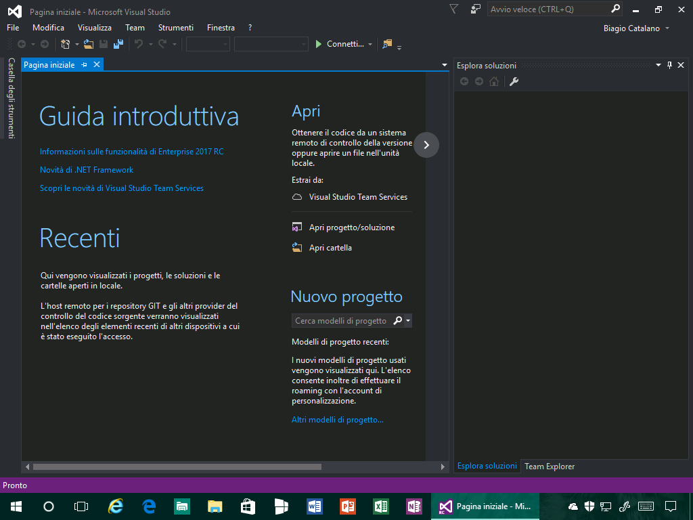Click the Visual Studio logo in title bar

click(15, 12)
